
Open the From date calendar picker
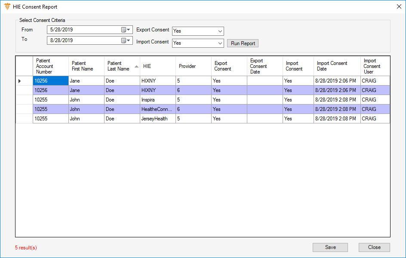coord(126,30)
